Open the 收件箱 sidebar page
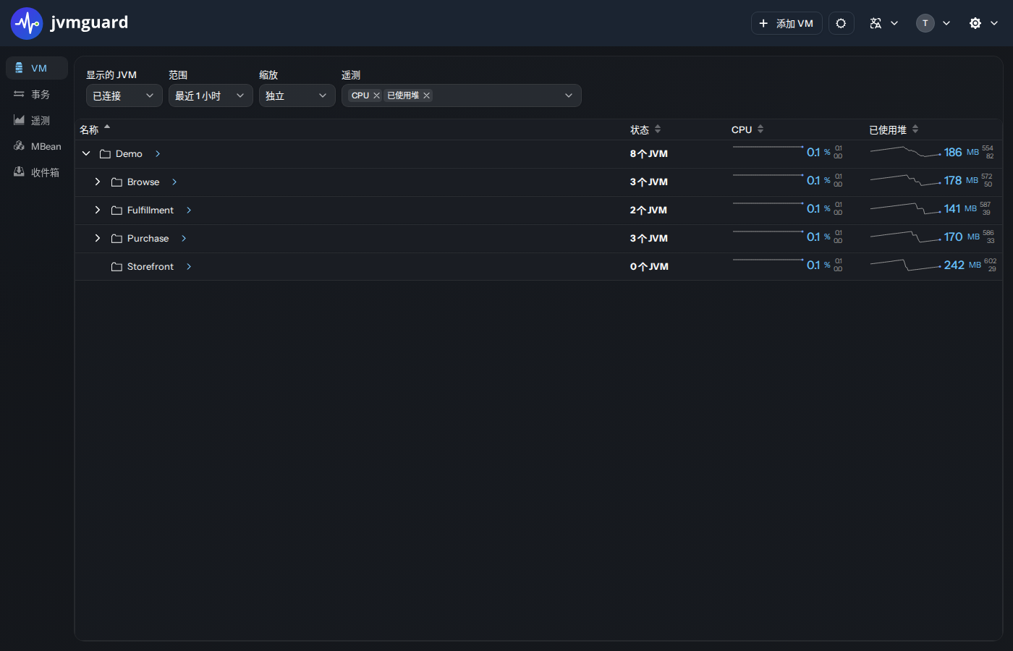Viewport: 1013px width, 651px height. point(37,172)
